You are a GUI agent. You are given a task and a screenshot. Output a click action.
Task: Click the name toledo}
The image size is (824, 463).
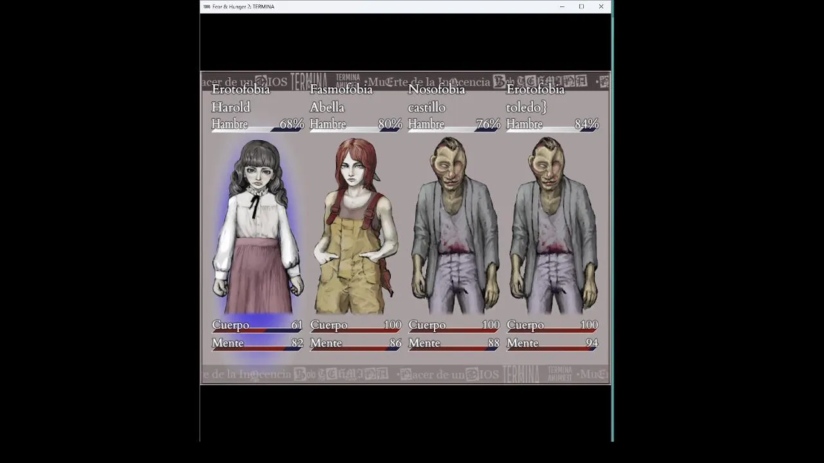coord(526,107)
